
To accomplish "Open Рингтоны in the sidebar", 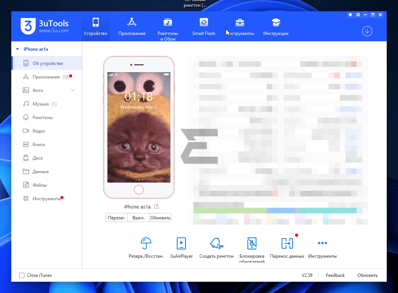I will 47,117.
